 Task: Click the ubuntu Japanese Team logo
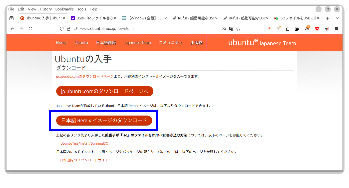262,43
